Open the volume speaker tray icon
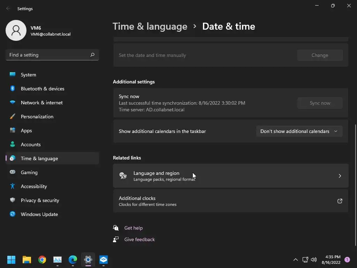357x268 pixels. 314,259
